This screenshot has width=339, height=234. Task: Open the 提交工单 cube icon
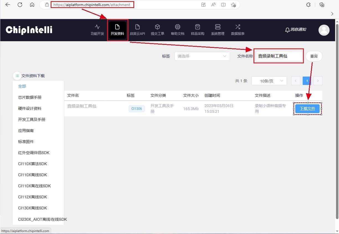click(157, 27)
